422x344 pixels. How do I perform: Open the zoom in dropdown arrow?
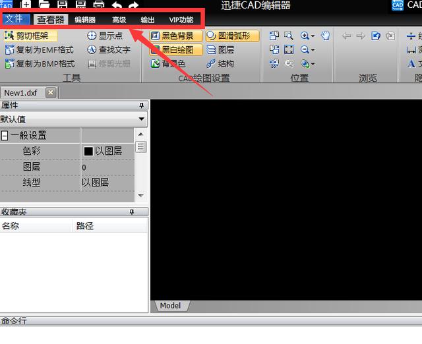tap(313, 36)
